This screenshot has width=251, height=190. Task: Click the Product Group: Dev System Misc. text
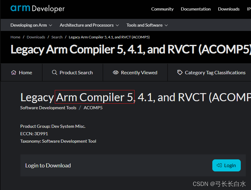point(53,126)
